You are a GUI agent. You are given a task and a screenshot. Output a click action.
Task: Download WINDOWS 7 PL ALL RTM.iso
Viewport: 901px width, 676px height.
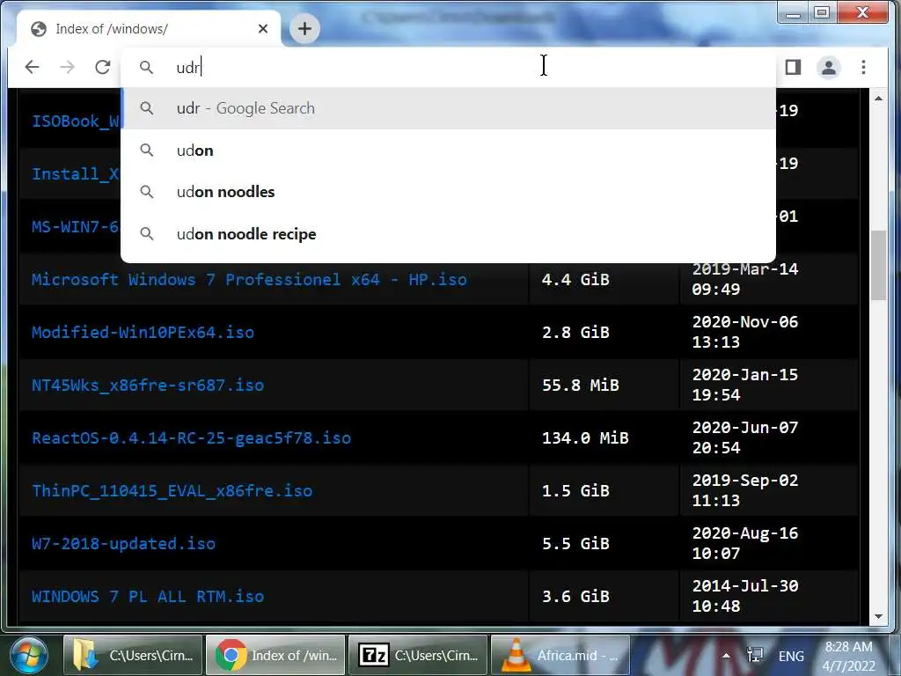[148, 597]
